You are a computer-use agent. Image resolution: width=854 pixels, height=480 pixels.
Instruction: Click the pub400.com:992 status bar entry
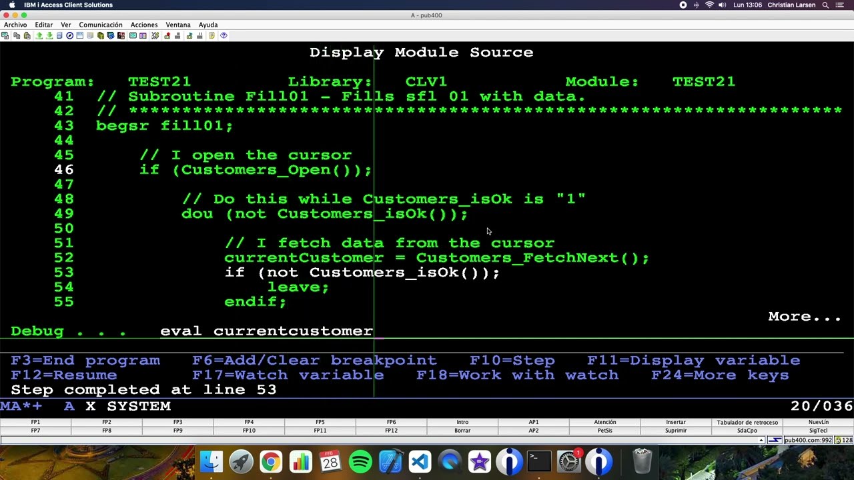pyautogui.click(x=808, y=440)
